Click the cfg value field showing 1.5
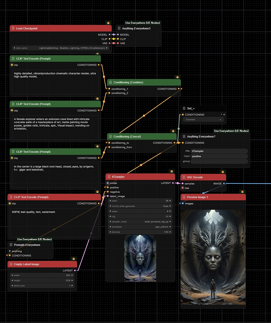The image size is (271, 323). click(x=140, y=216)
